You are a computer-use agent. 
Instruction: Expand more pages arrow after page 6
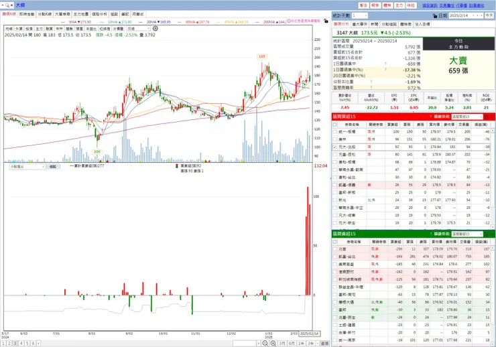(39, 343)
